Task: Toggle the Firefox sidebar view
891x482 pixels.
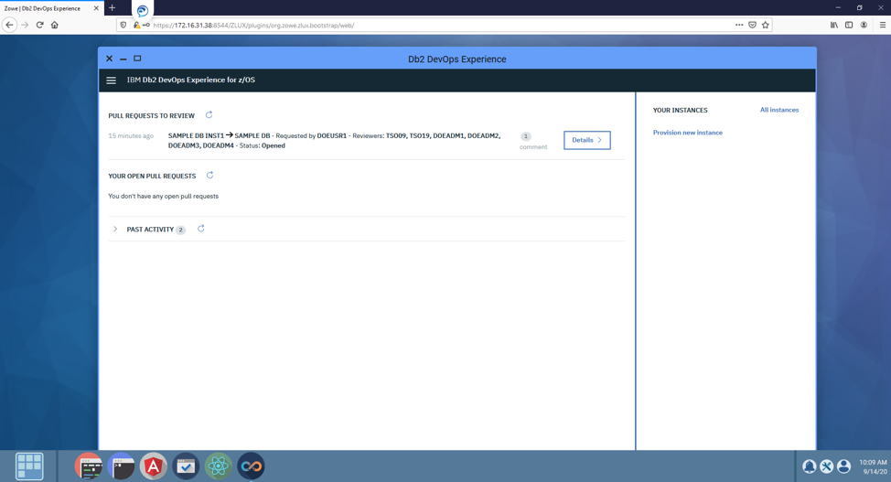Action: [849, 25]
